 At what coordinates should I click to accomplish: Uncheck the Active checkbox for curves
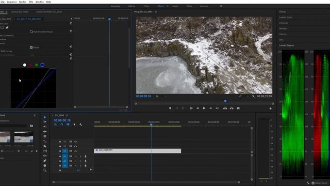(31, 48)
